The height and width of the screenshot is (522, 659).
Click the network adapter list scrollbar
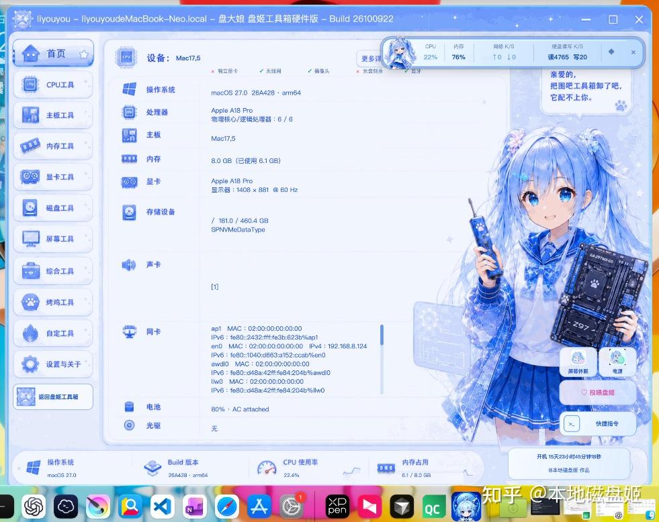pos(382,359)
